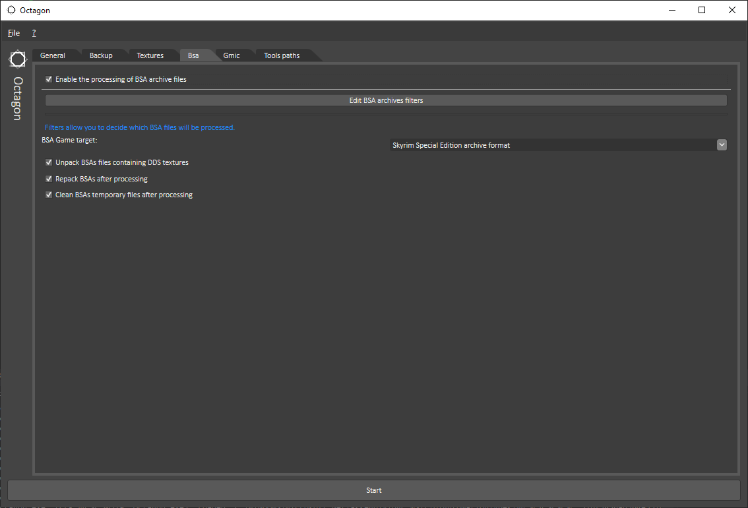The width and height of the screenshot is (748, 508).
Task: Switch to the General tab
Action: point(53,55)
